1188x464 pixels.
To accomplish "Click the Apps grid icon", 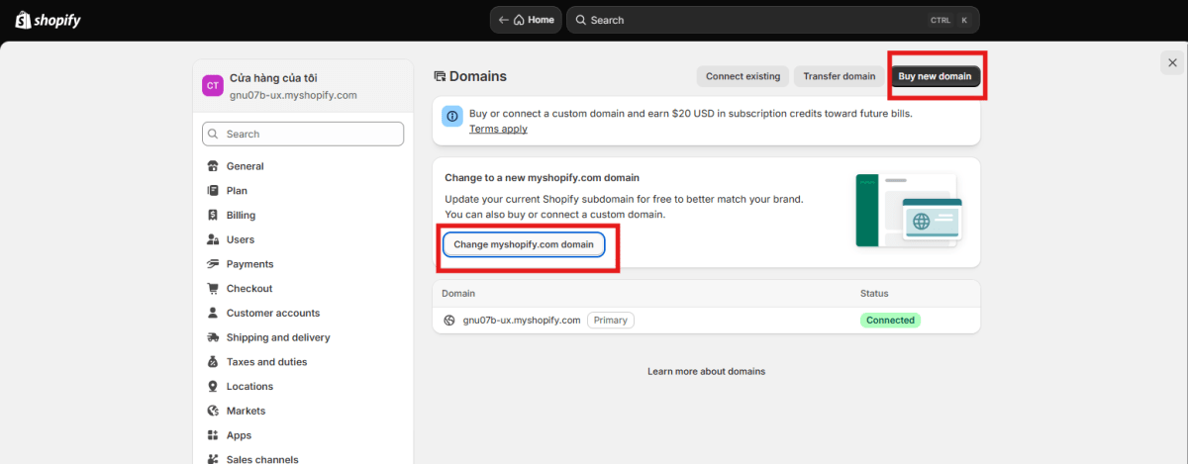I will click(213, 435).
